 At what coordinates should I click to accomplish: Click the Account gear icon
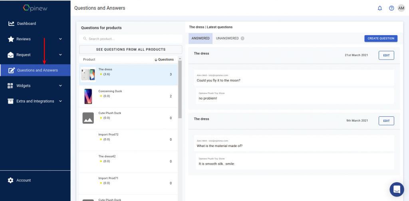click(10, 180)
